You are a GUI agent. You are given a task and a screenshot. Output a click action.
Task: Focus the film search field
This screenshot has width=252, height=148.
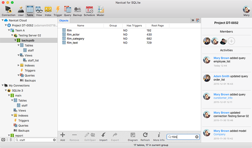pyautogui.click(x=183, y=137)
